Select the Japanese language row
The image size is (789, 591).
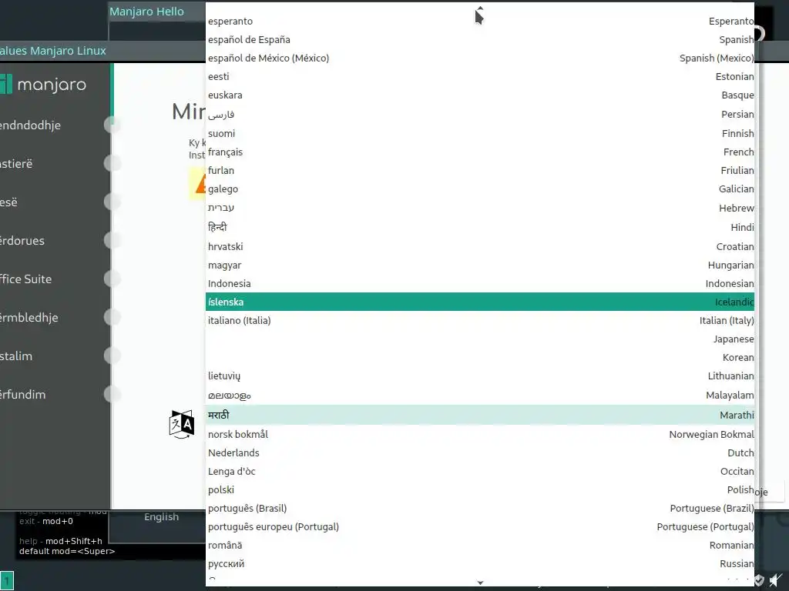pos(480,339)
